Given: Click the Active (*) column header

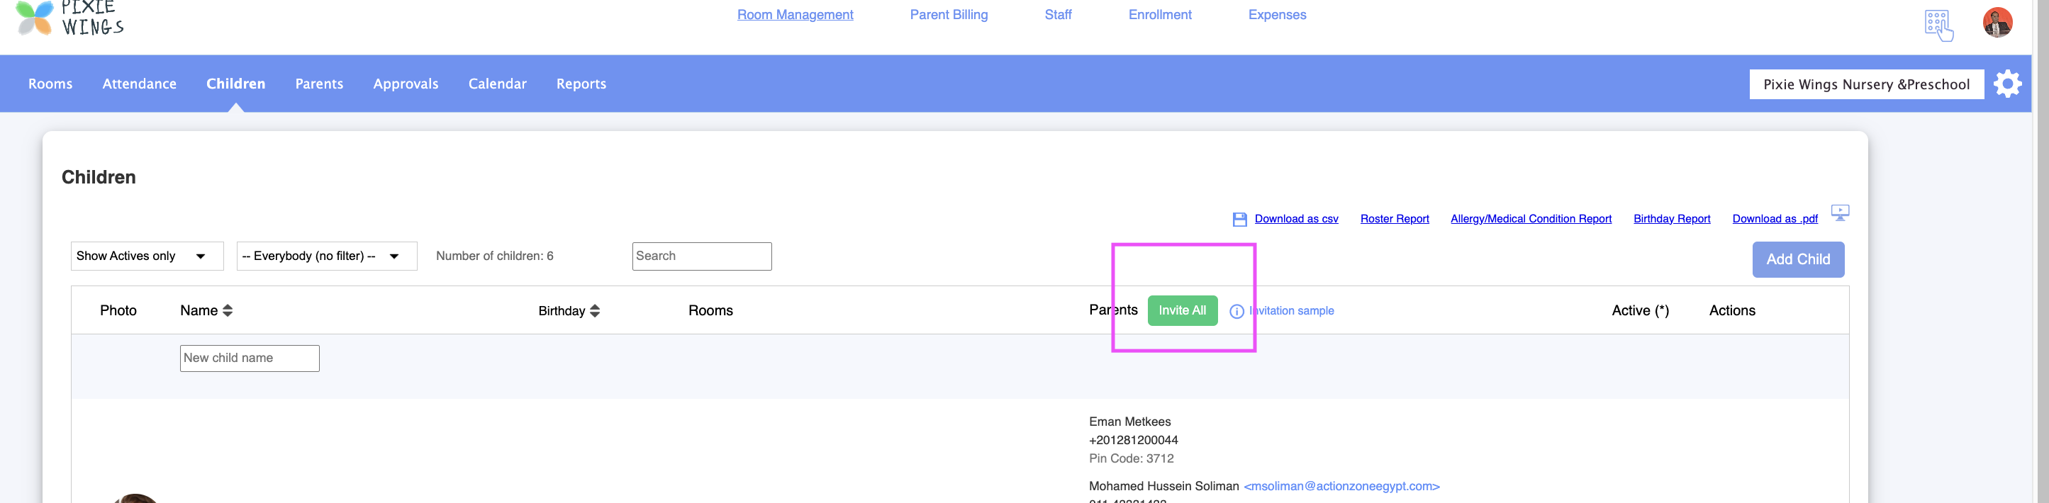Looking at the screenshot, I should tap(1640, 311).
